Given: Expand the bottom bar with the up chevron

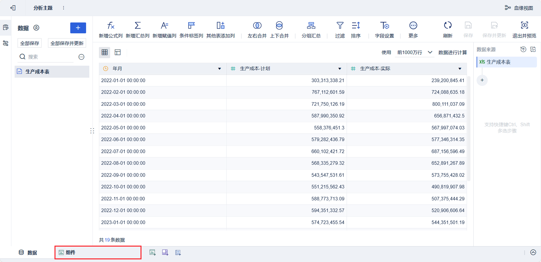Looking at the screenshot, I should (x=533, y=253).
